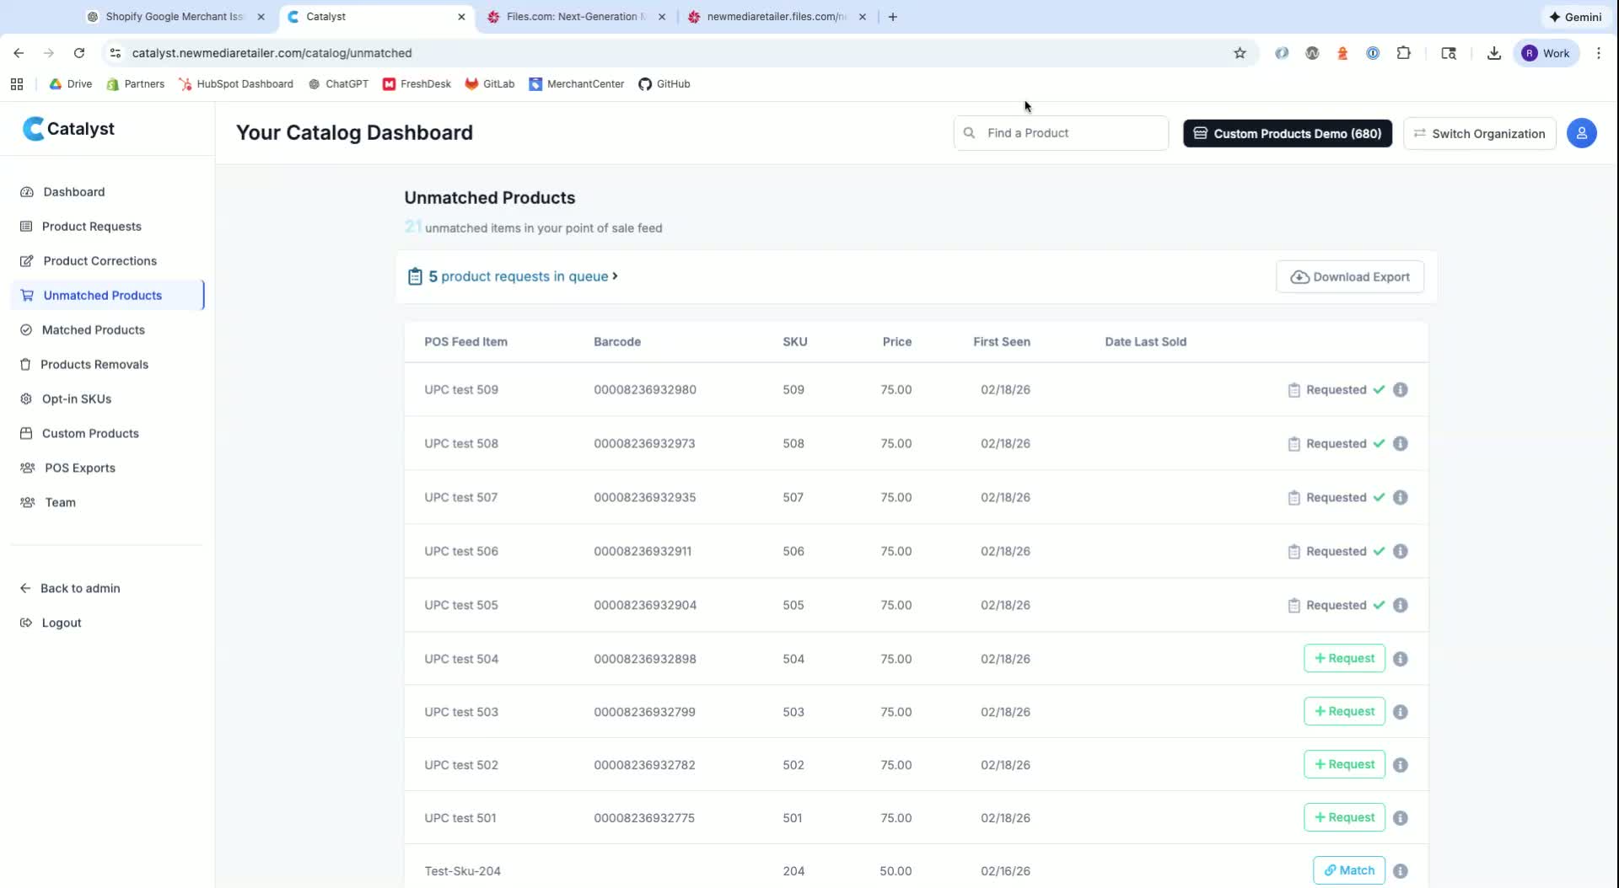
Task: Open info icon for UPC test 501
Action: tap(1400, 818)
